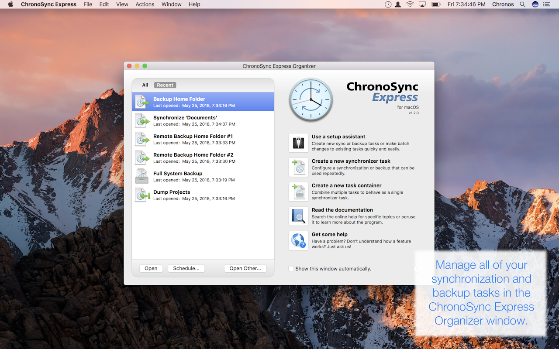Click the ChronoSync Express clock logo
The width and height of the screenshot is (559, 349).
tap(311, 99)
